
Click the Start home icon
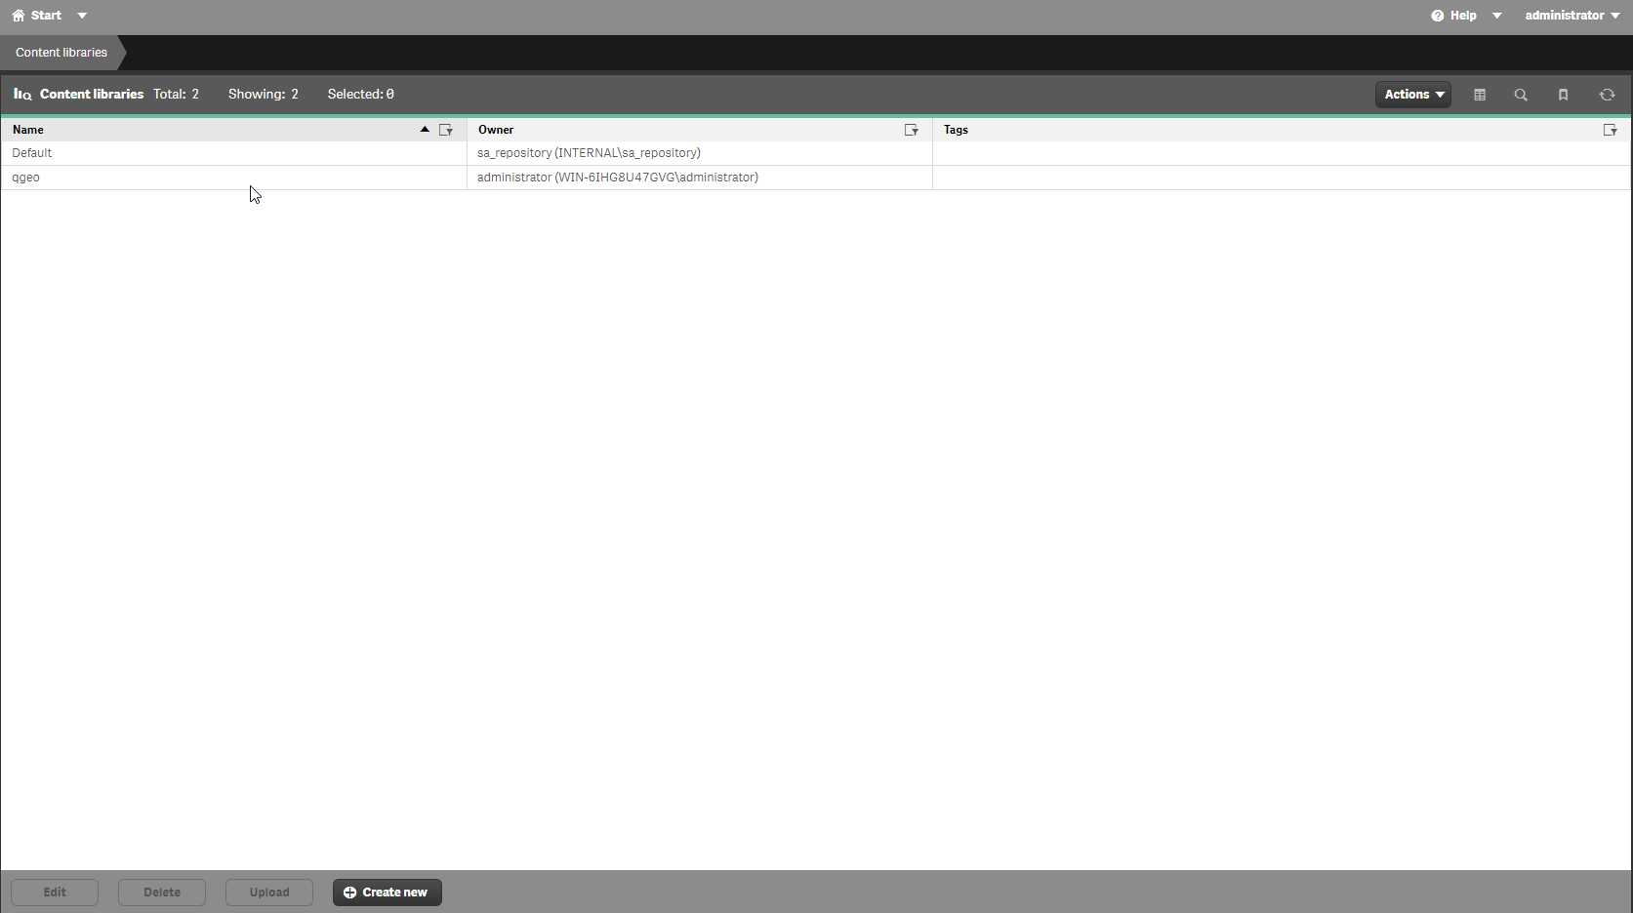tap(18, 16)
